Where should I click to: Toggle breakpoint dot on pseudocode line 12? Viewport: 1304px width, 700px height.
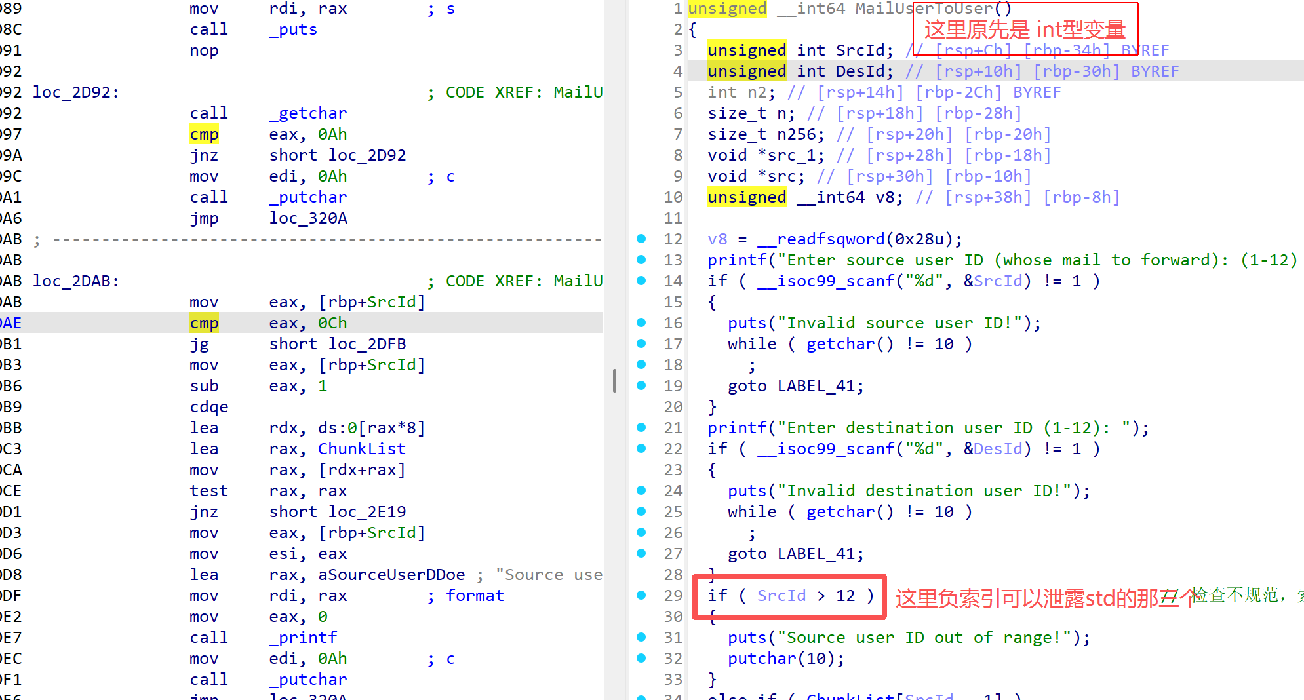[x=641, y=239]
